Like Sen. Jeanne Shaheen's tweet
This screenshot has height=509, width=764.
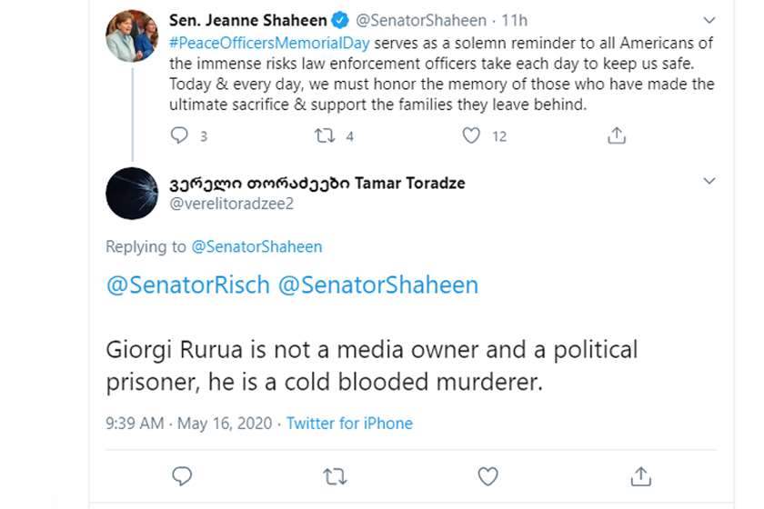[x=471, y=135]
